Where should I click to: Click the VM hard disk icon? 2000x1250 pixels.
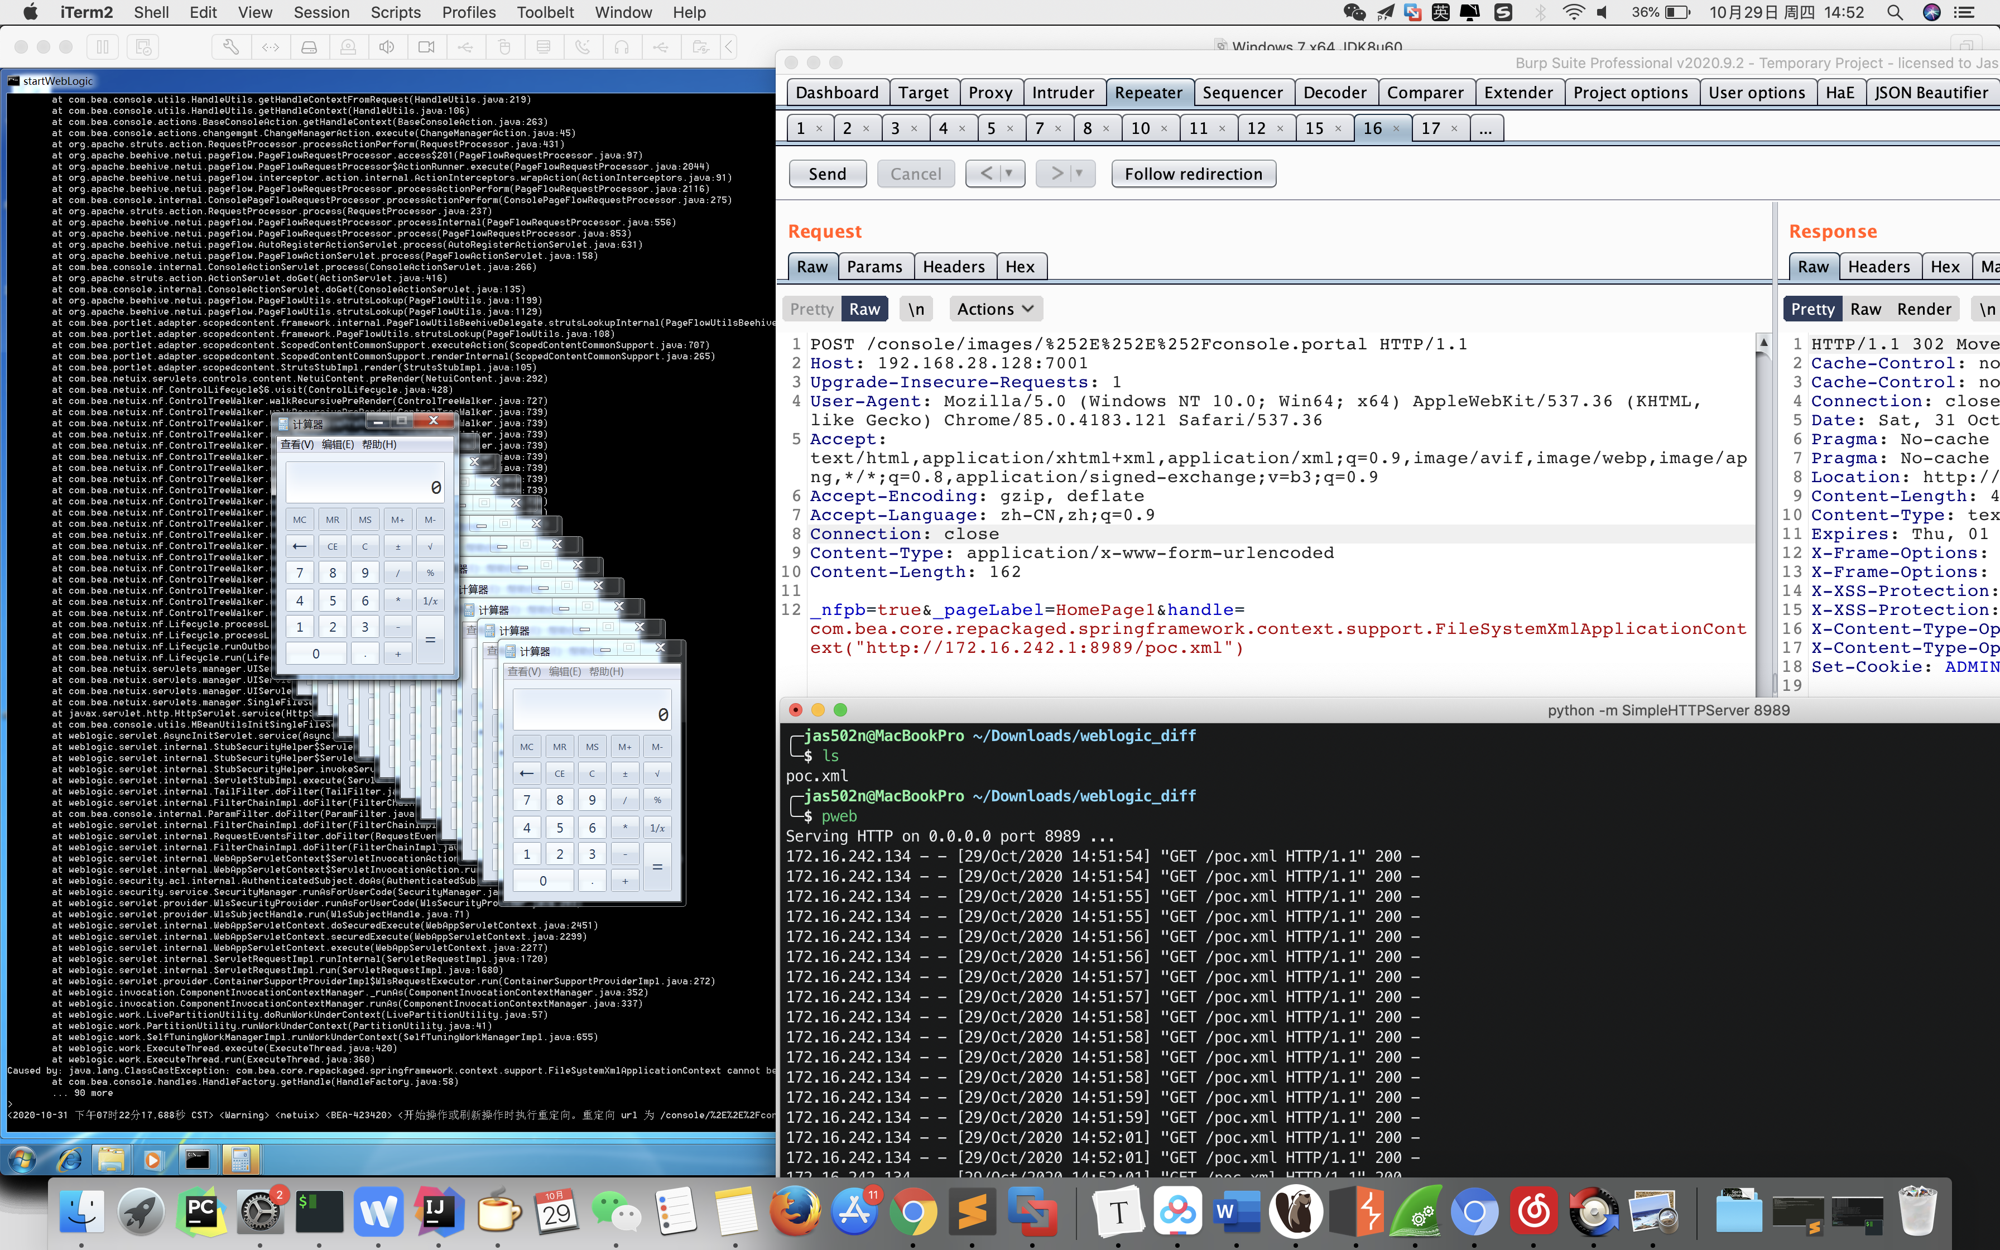pos(309,47)
